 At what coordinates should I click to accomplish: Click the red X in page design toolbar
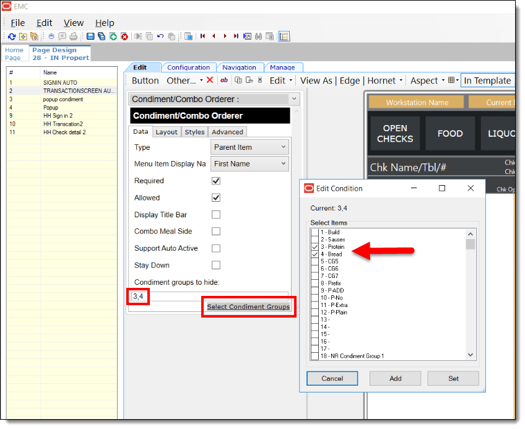point(210,80)
